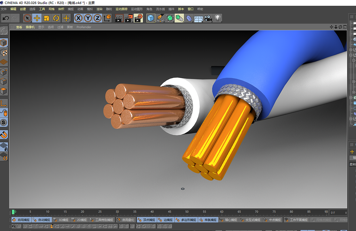Click the 0 F frame field

tap(338, 213)
